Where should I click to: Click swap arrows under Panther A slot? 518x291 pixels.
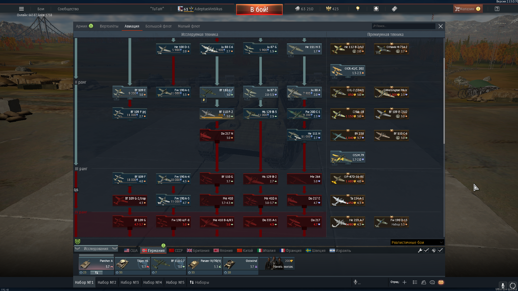[x=96, y=273]
